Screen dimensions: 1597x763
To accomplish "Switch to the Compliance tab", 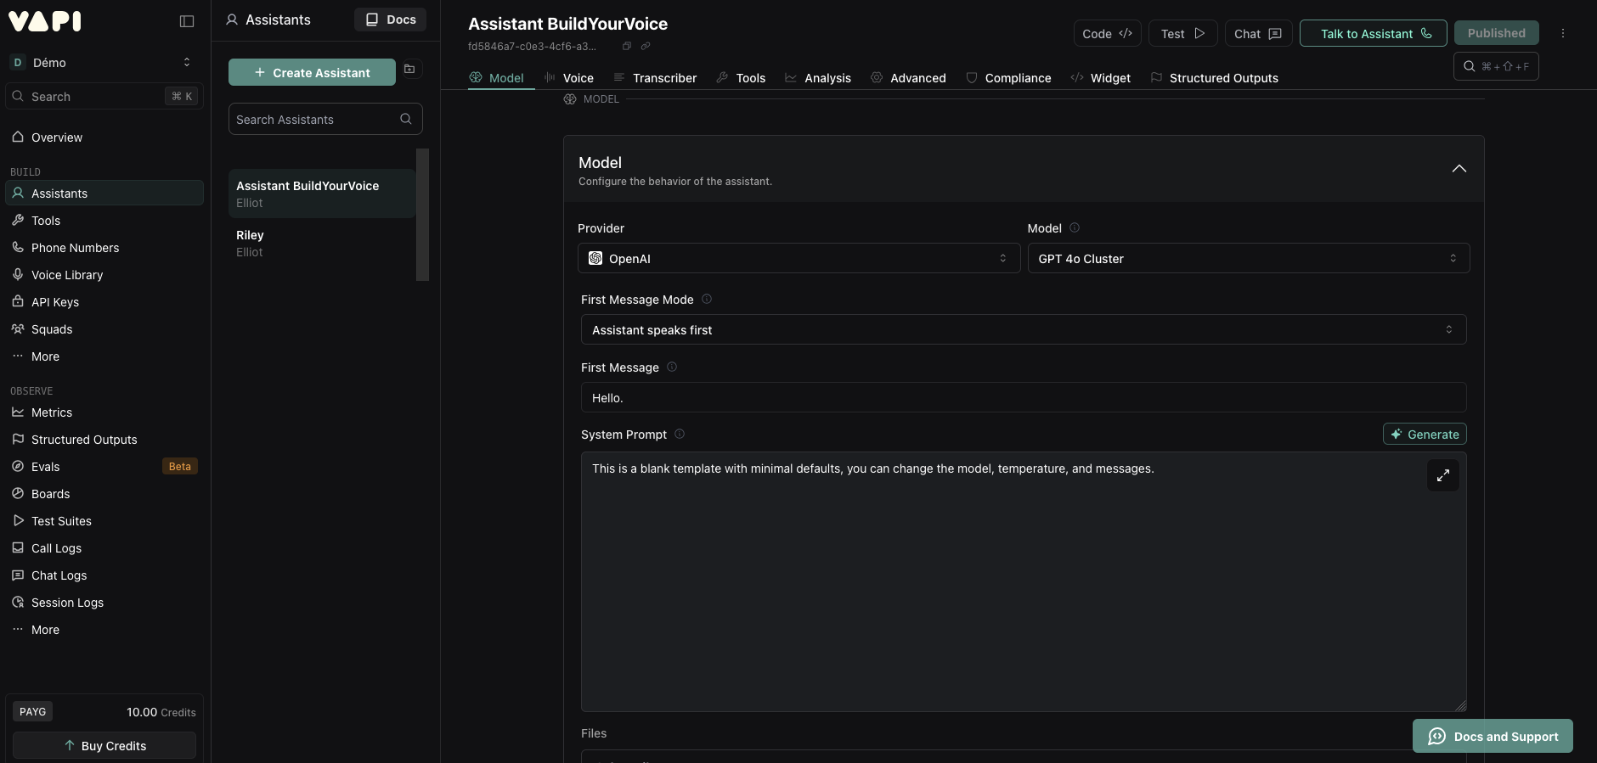I will [x=1008, y=78].
